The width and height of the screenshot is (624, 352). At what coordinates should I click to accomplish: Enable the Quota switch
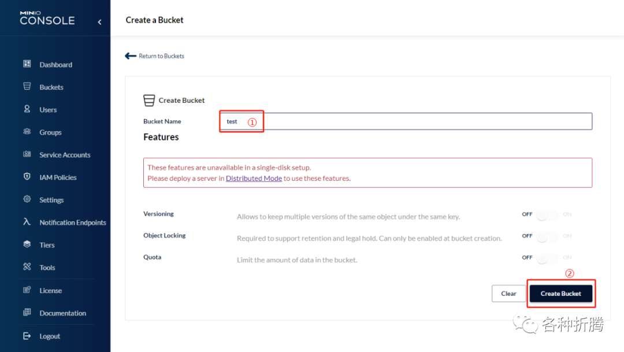coord(547,258)
